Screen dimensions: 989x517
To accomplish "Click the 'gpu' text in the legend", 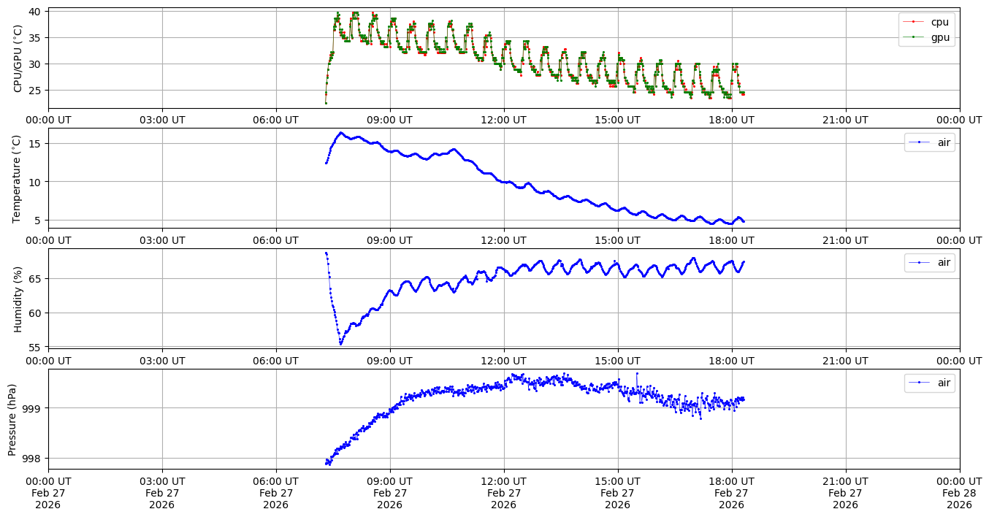I will click(x=939, y=38).
